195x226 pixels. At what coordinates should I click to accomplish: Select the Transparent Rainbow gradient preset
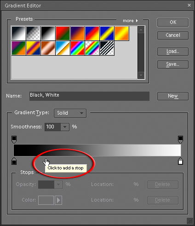pyautogui.click(x=92, y=48)
